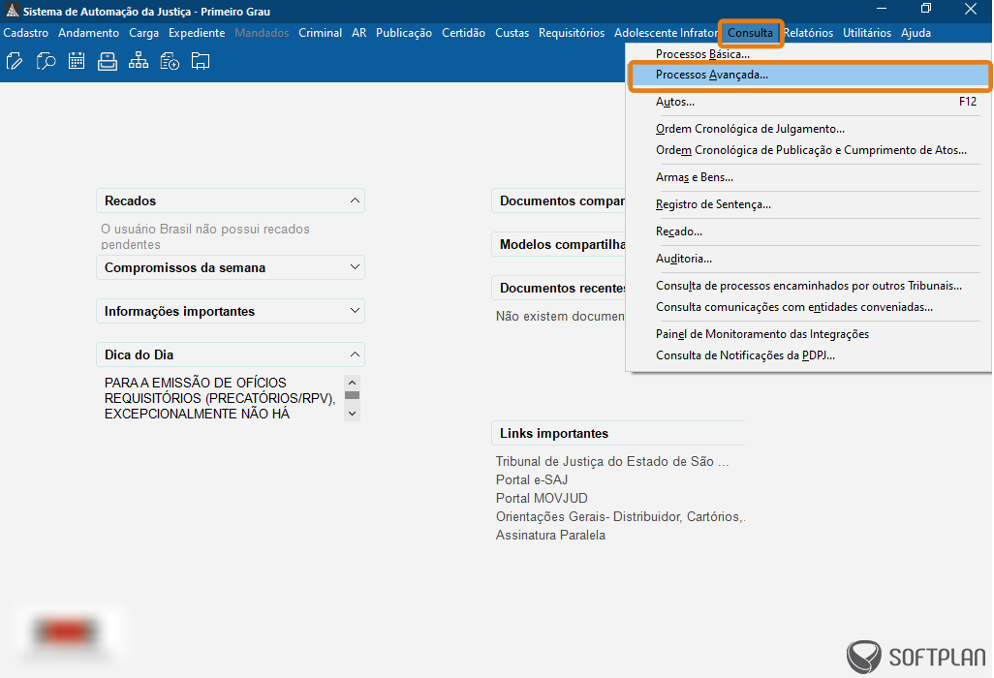Open the Relatórios menu
This screenshot has width=994, height=678.
(808, 33)
